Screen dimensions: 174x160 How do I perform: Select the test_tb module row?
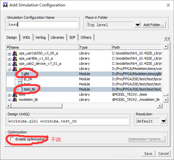click(84, 89)
